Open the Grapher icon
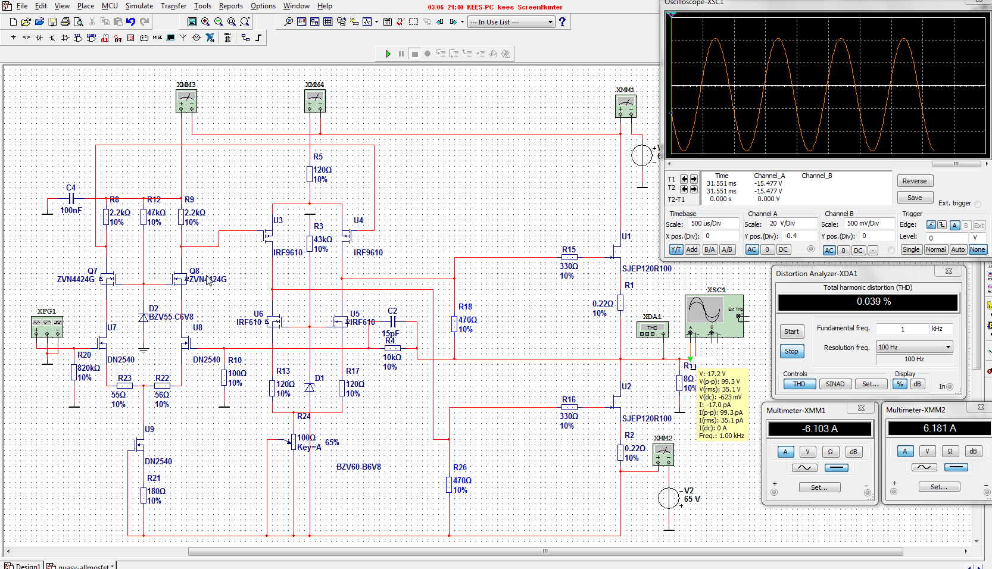Screen dimensions: 992x569 [x=367, y=22]
